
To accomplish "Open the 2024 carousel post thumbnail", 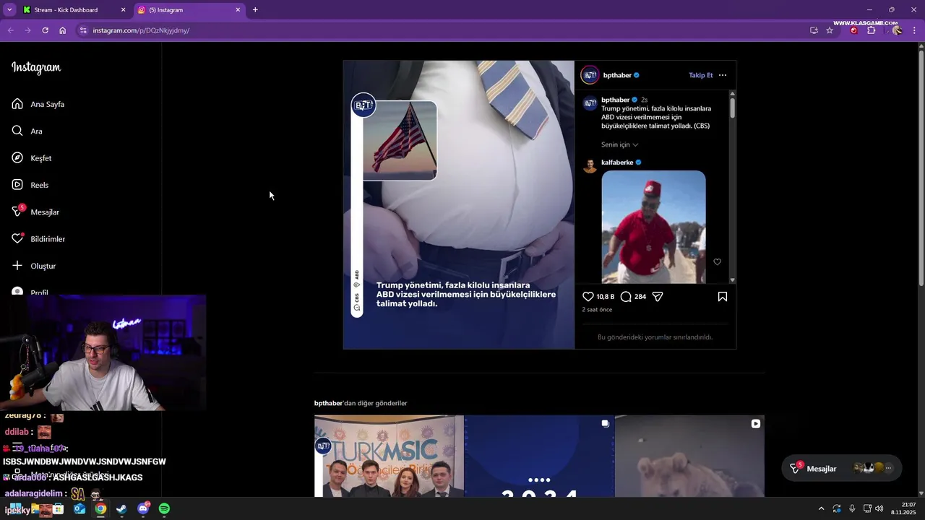I will pyautogui.click(x=539, y=456).
